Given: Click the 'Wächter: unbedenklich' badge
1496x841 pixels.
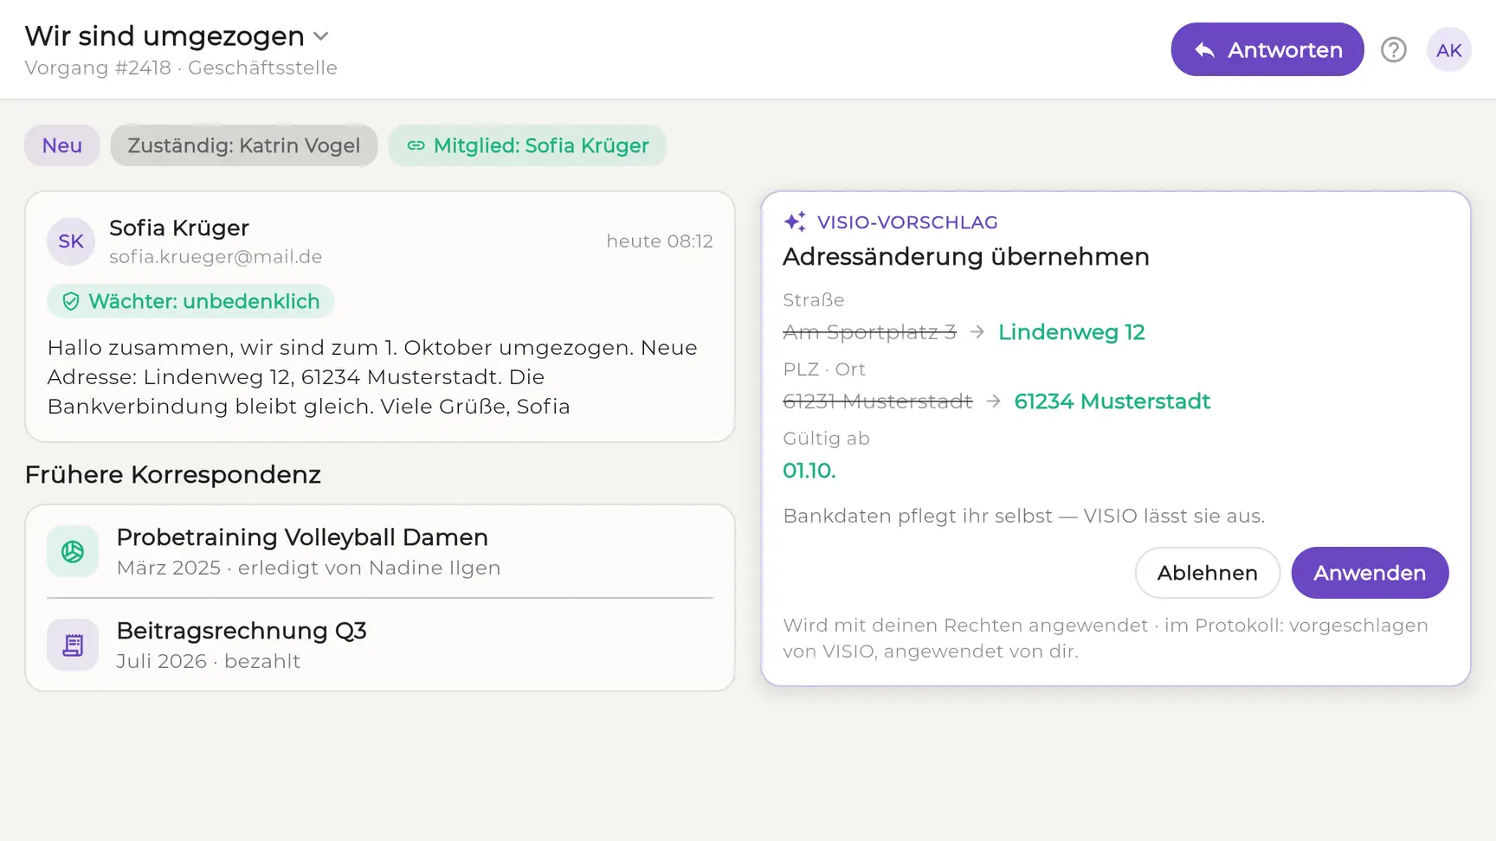Looking at the screenshot, I should click(x=190, y=301).
